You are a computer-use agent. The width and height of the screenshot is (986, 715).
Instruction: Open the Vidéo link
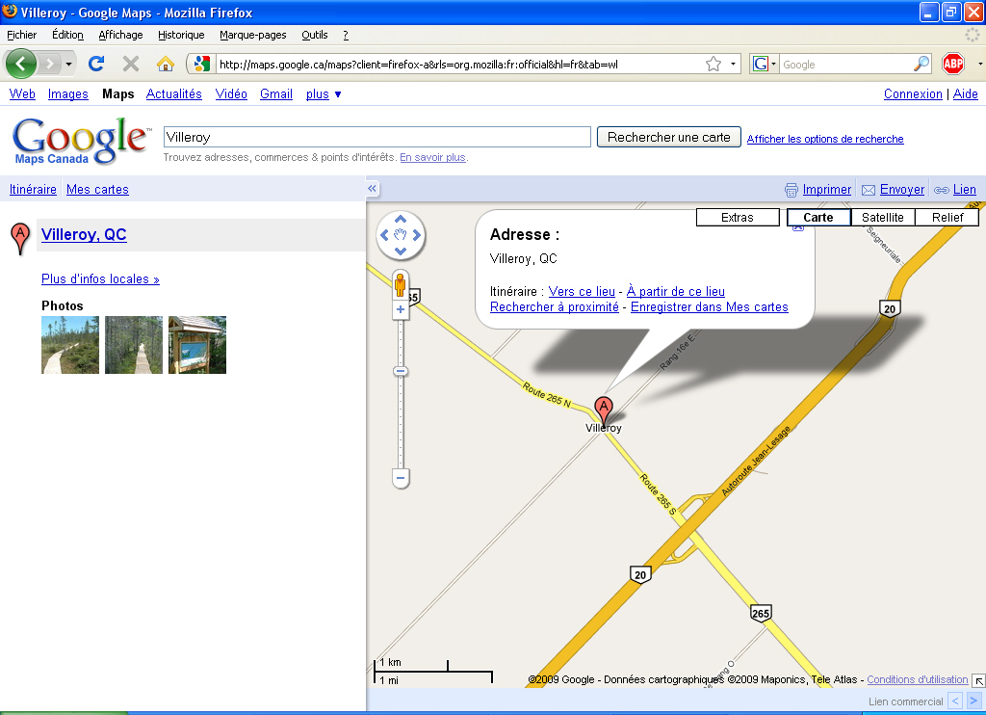(231, 93)
